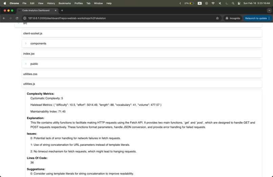Open the Tab menu
This screenshot has width=273, height=177.
coord(88,3)
